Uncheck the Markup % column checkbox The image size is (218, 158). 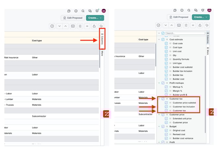pyautogui.click(x=166, y=87)
